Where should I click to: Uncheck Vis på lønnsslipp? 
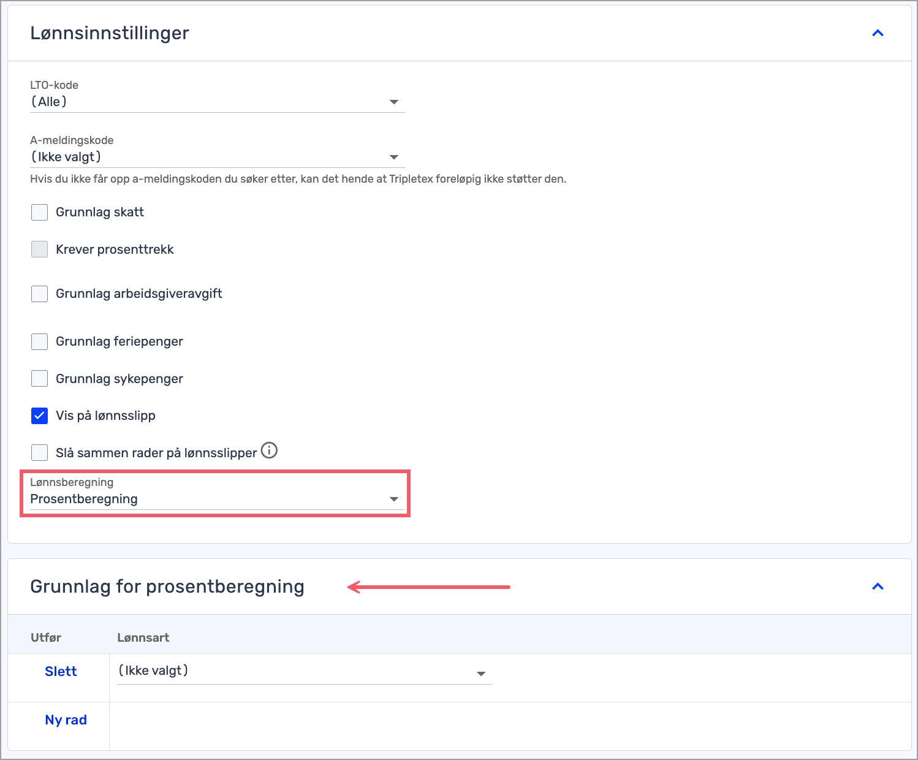39,416
